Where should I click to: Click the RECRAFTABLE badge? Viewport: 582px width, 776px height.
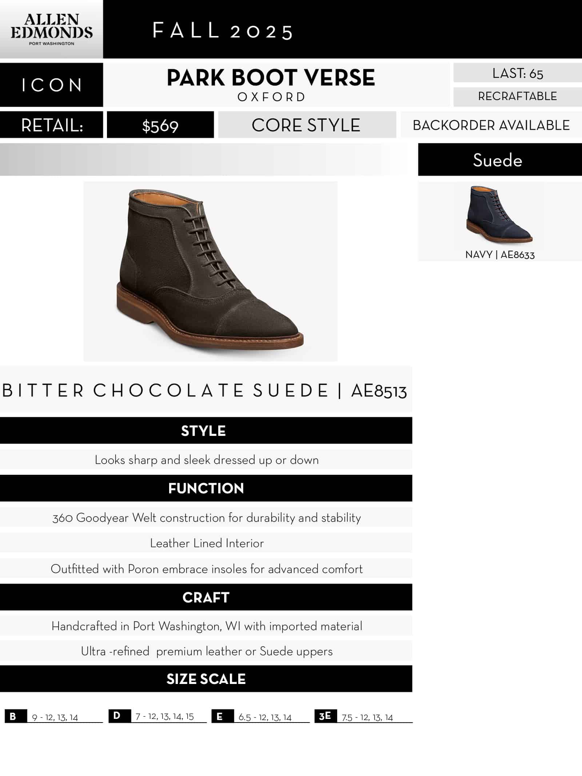(x=517, y=96)
